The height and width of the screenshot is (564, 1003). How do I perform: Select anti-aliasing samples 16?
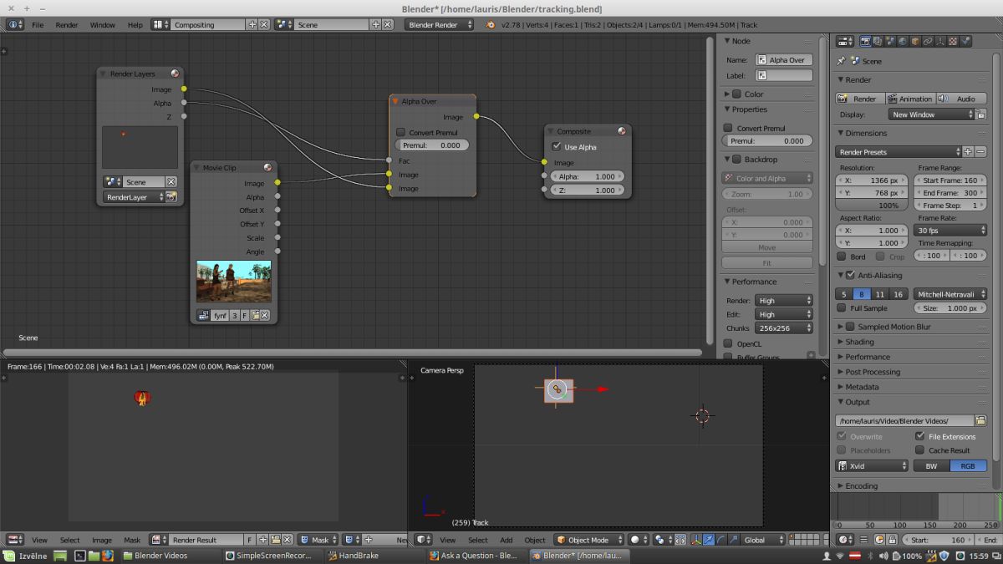[898, 294]
